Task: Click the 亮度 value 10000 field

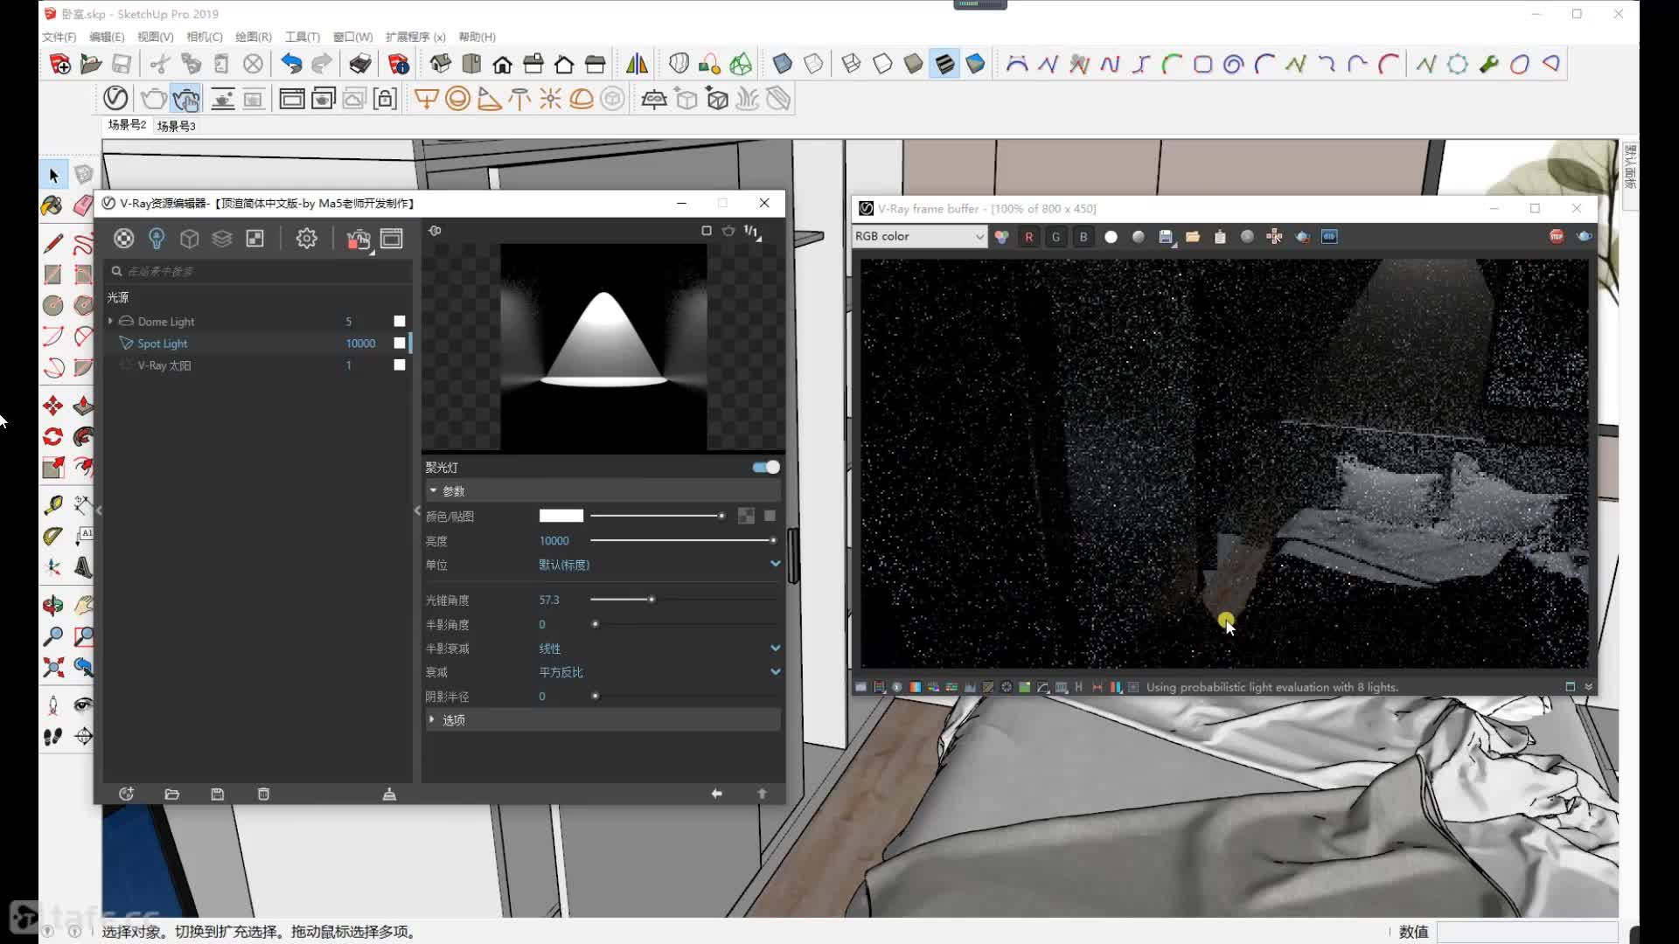Action: coord(554,541)
